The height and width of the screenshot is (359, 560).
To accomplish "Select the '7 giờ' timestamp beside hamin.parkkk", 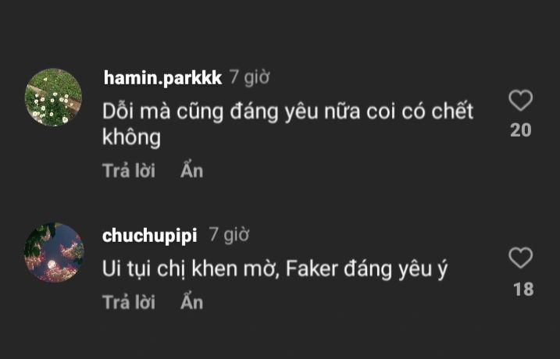I will pyautogui.click(x=249, y=77).
